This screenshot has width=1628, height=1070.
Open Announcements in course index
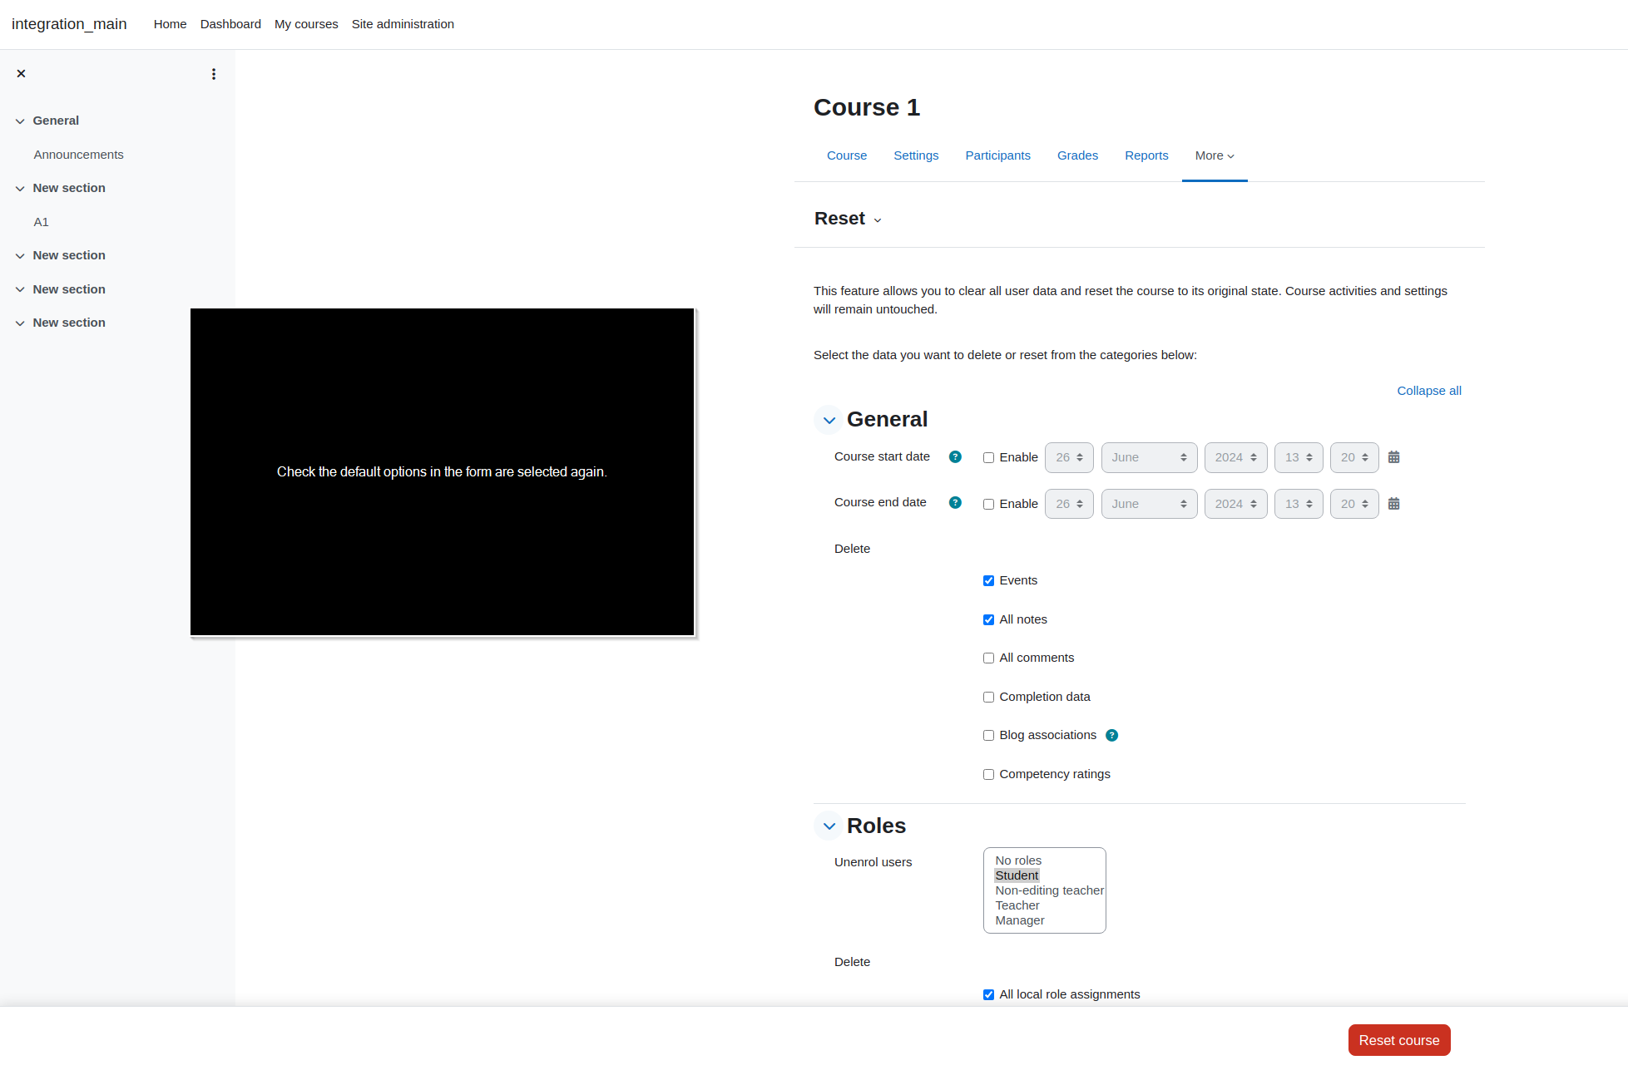click(x=78, y=155)
